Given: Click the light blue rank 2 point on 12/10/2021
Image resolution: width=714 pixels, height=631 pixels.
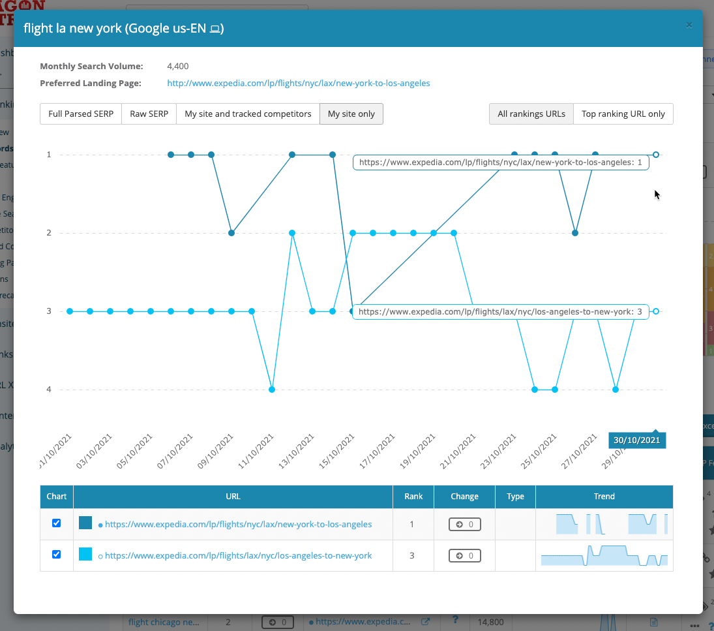Looking at the screenshot, I should tap(292, 233).
